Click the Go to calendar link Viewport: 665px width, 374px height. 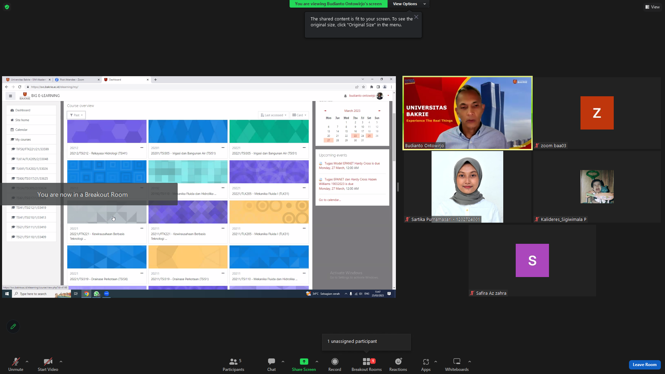(x=330, y=200)
